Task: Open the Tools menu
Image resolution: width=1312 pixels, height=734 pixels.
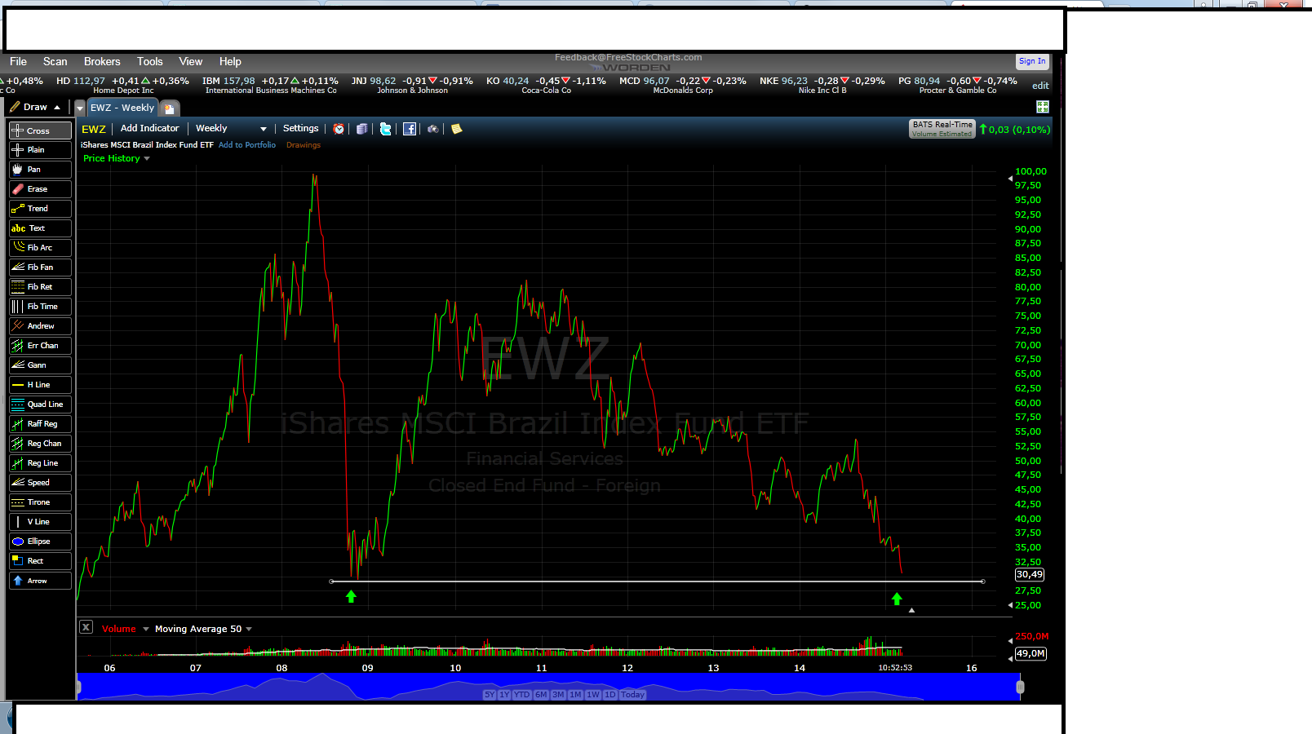Action: [150, 61]
